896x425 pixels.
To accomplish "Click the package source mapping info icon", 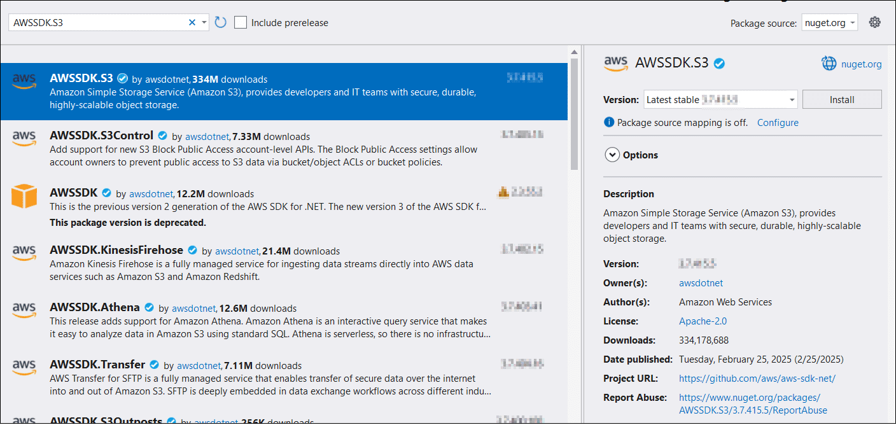I will [x=609, y=123].
